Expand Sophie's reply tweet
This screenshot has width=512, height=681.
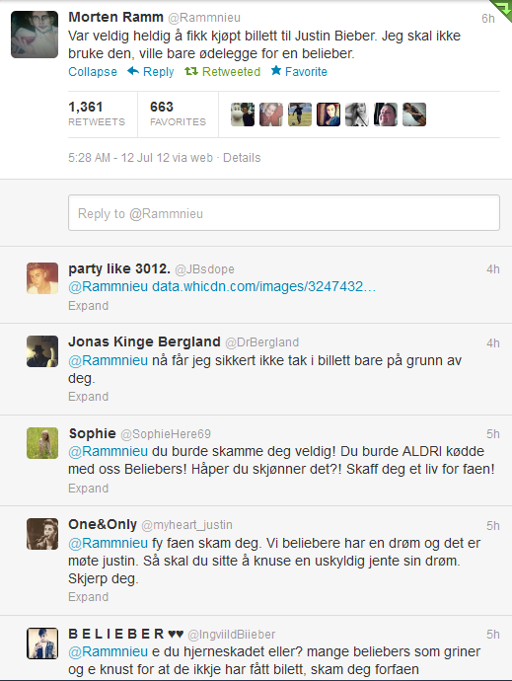88,489
